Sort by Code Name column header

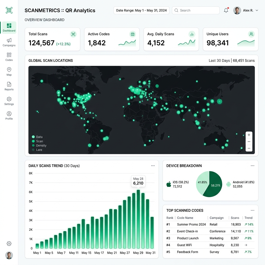[185, 218]
